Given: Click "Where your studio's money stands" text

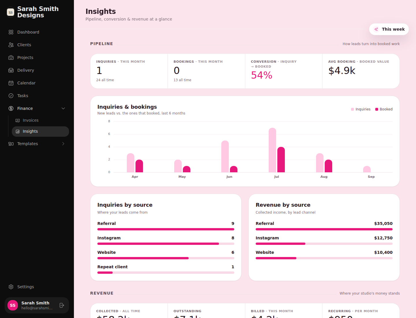Looking at the screenshot, I should coord(370,293).
